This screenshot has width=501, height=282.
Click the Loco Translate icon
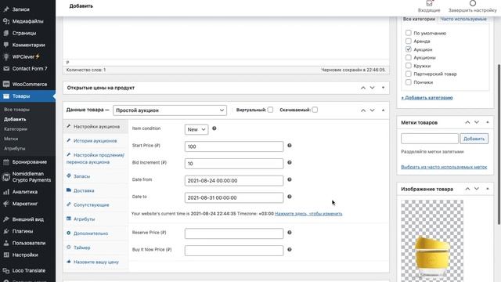6,270
